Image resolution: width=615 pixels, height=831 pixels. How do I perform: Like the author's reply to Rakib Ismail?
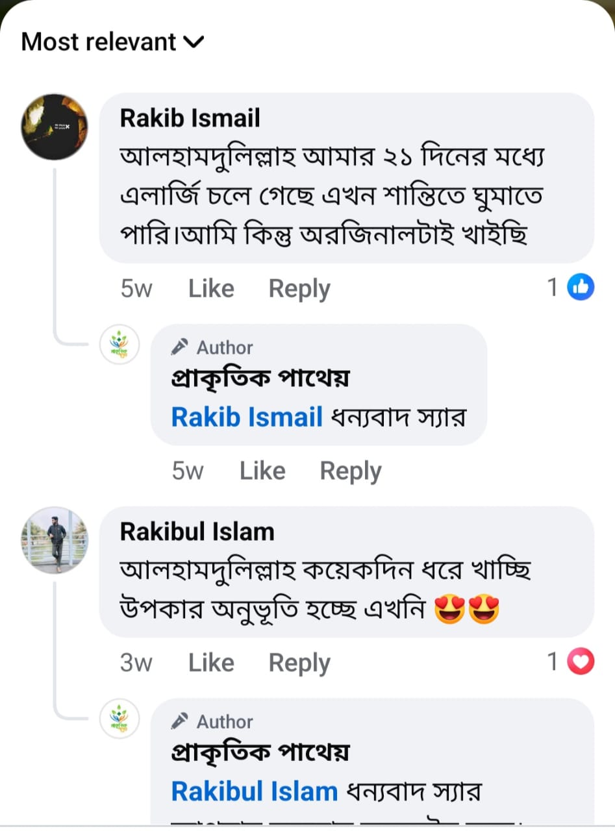tap(262, 471)
